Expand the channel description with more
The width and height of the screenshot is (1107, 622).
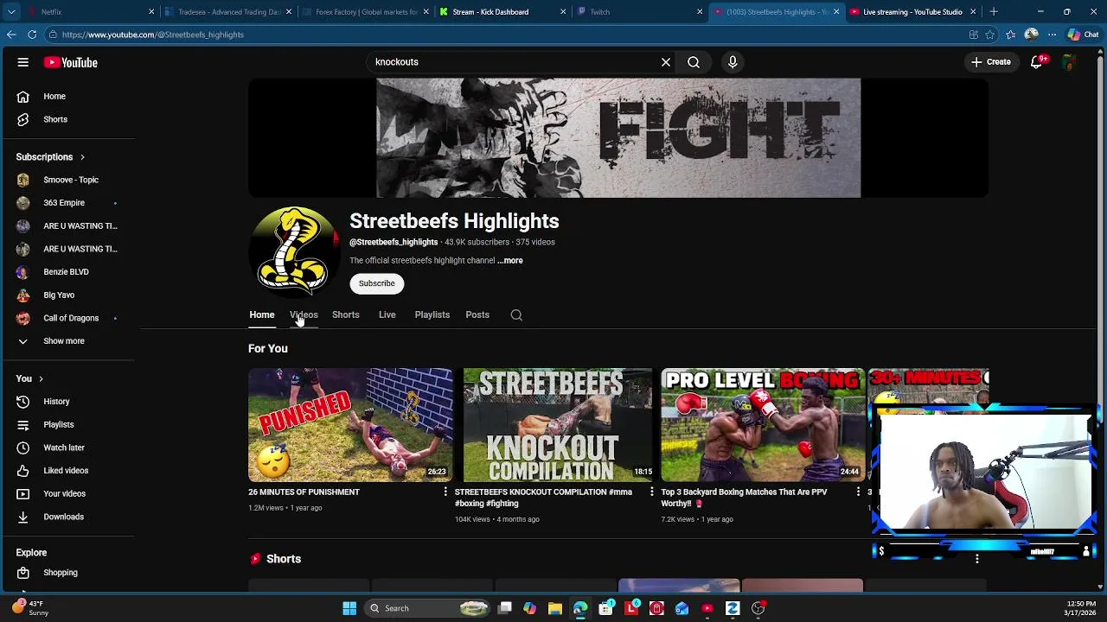coord(510,261)
